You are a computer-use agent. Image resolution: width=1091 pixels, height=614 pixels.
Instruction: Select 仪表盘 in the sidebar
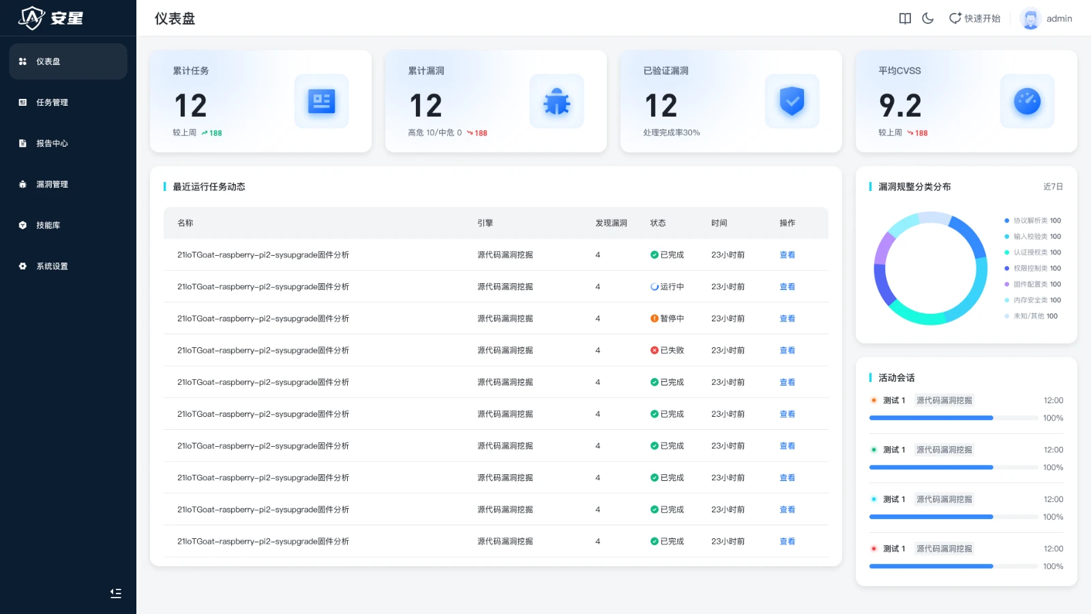tap(68, 61)
